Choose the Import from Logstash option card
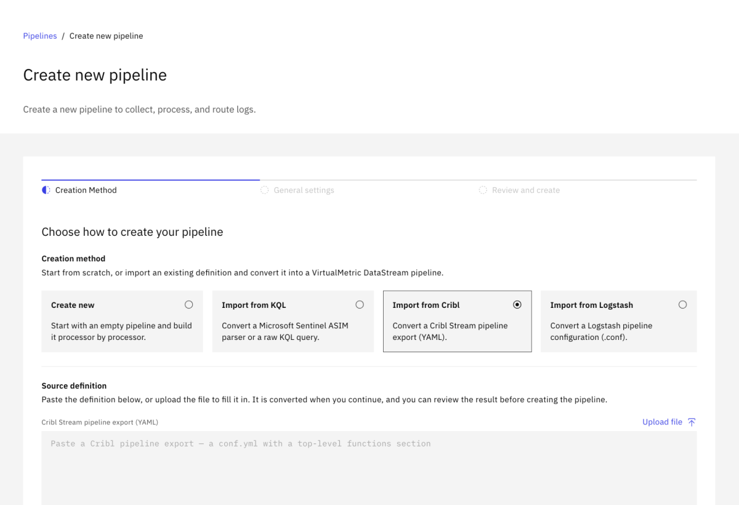 coord(619,321)
